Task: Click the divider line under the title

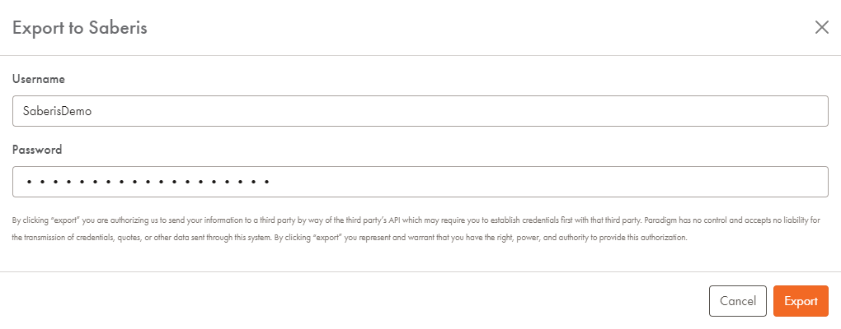Action: pos(420,55)
